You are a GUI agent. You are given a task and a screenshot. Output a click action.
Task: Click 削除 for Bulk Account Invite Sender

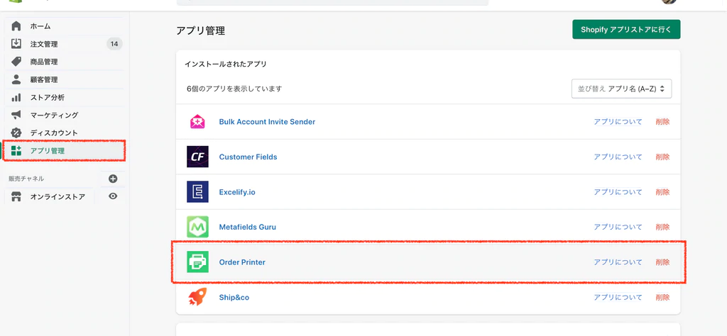[662, 122]
